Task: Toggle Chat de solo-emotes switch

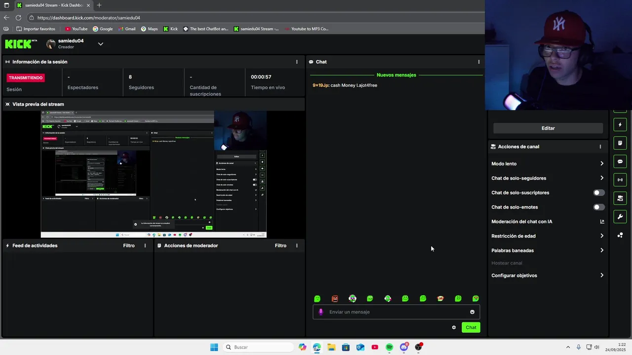Action: 598,207
